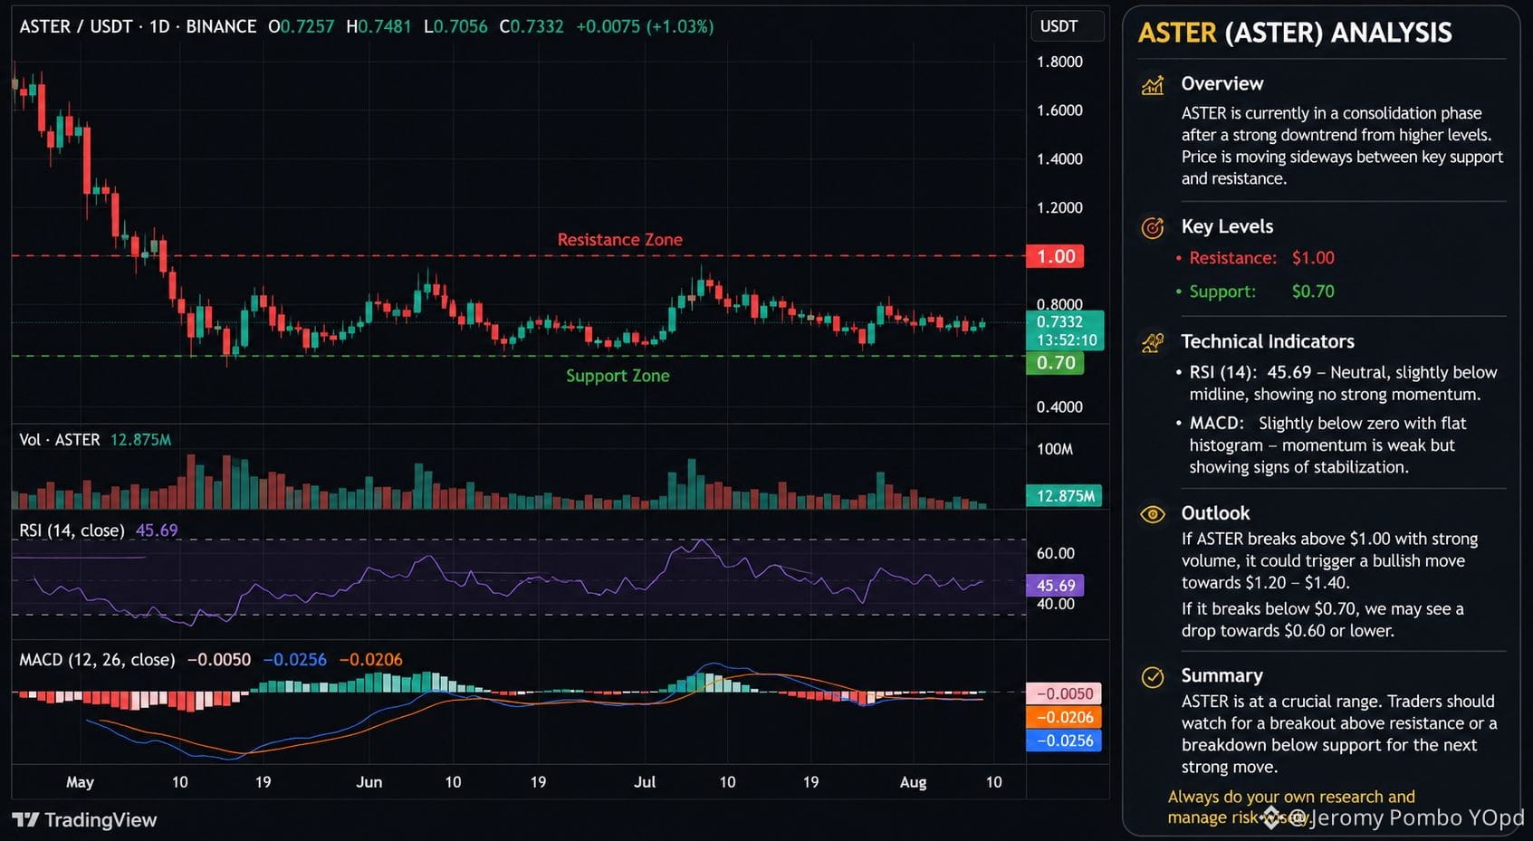Screen dimensions: 1533x841
Task: Click the RSI (14, close) indicator legend
Action: pyautogui.click(x=72, y=530)
